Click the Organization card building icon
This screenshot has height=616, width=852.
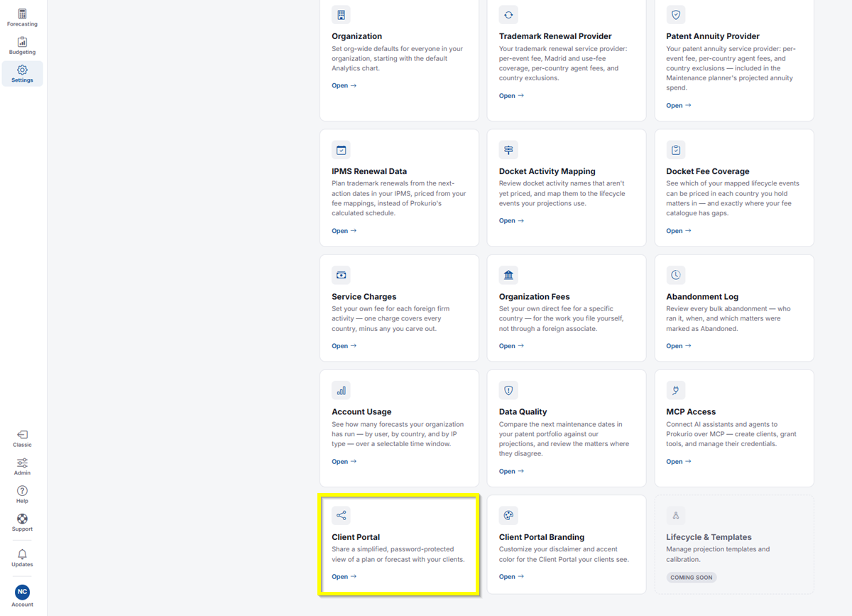[341, 15]
